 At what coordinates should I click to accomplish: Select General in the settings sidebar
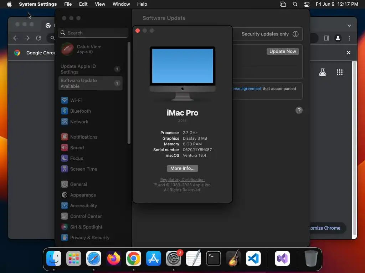pos(90,184)
